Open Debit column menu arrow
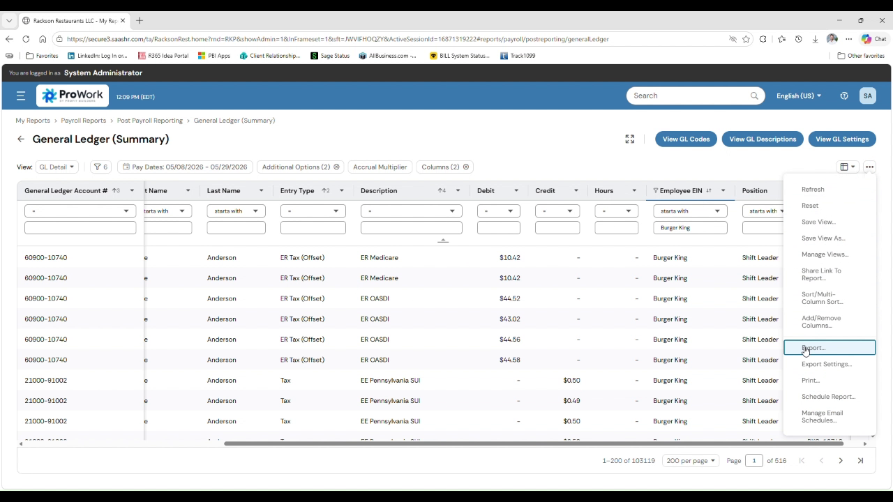Screen dimensions: 893x502 pos(516,190)
